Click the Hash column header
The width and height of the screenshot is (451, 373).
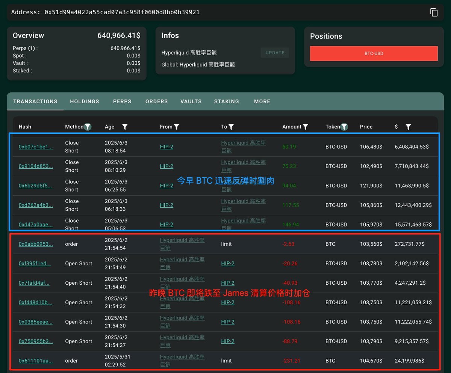(x=25, y=127)
